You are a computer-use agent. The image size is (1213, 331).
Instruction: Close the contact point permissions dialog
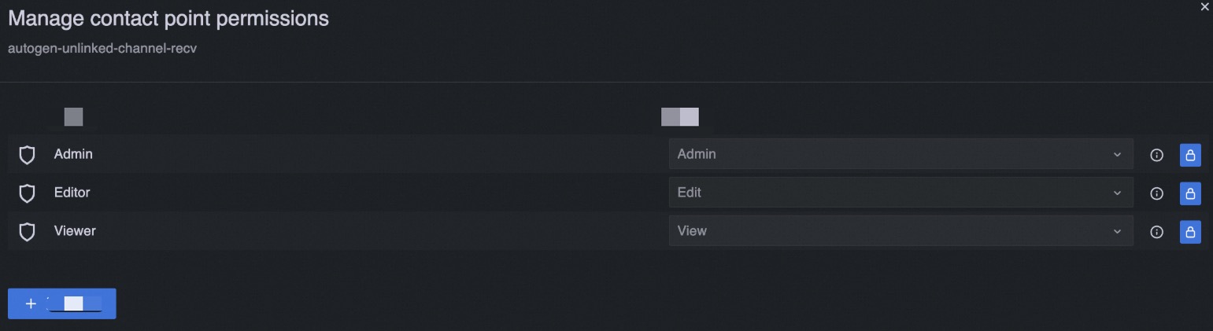1204,6
